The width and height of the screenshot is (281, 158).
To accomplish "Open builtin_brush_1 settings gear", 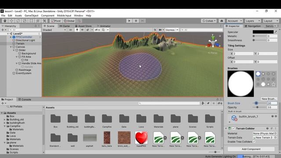I will pyautogui.click(x=276, y=116).
